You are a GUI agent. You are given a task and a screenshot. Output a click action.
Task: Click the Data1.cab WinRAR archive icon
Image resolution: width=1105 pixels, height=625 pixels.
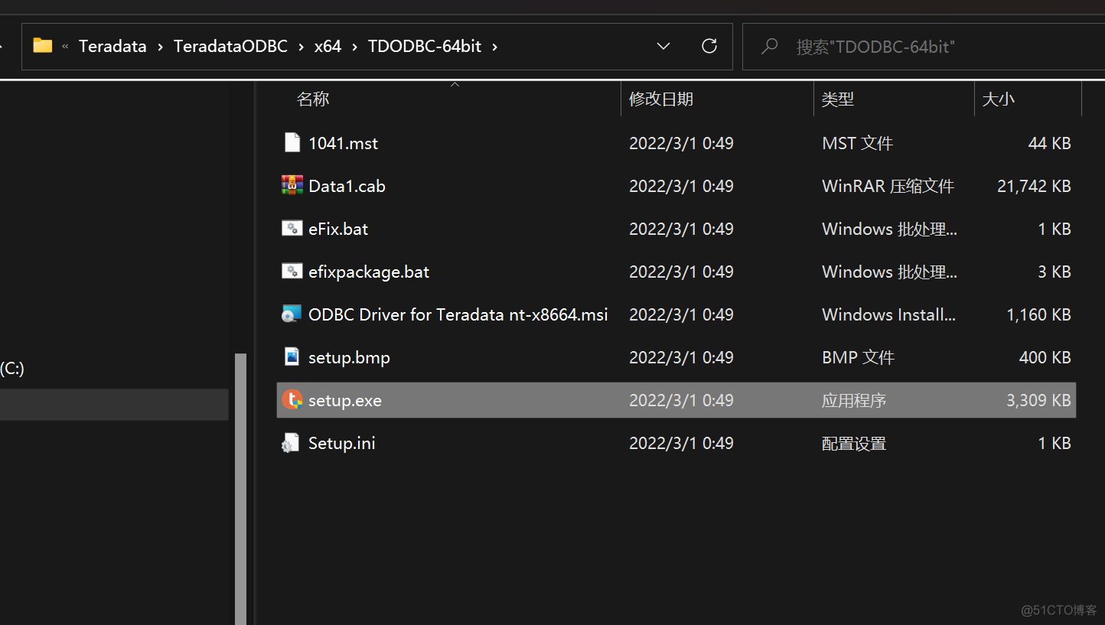[292, 185]
